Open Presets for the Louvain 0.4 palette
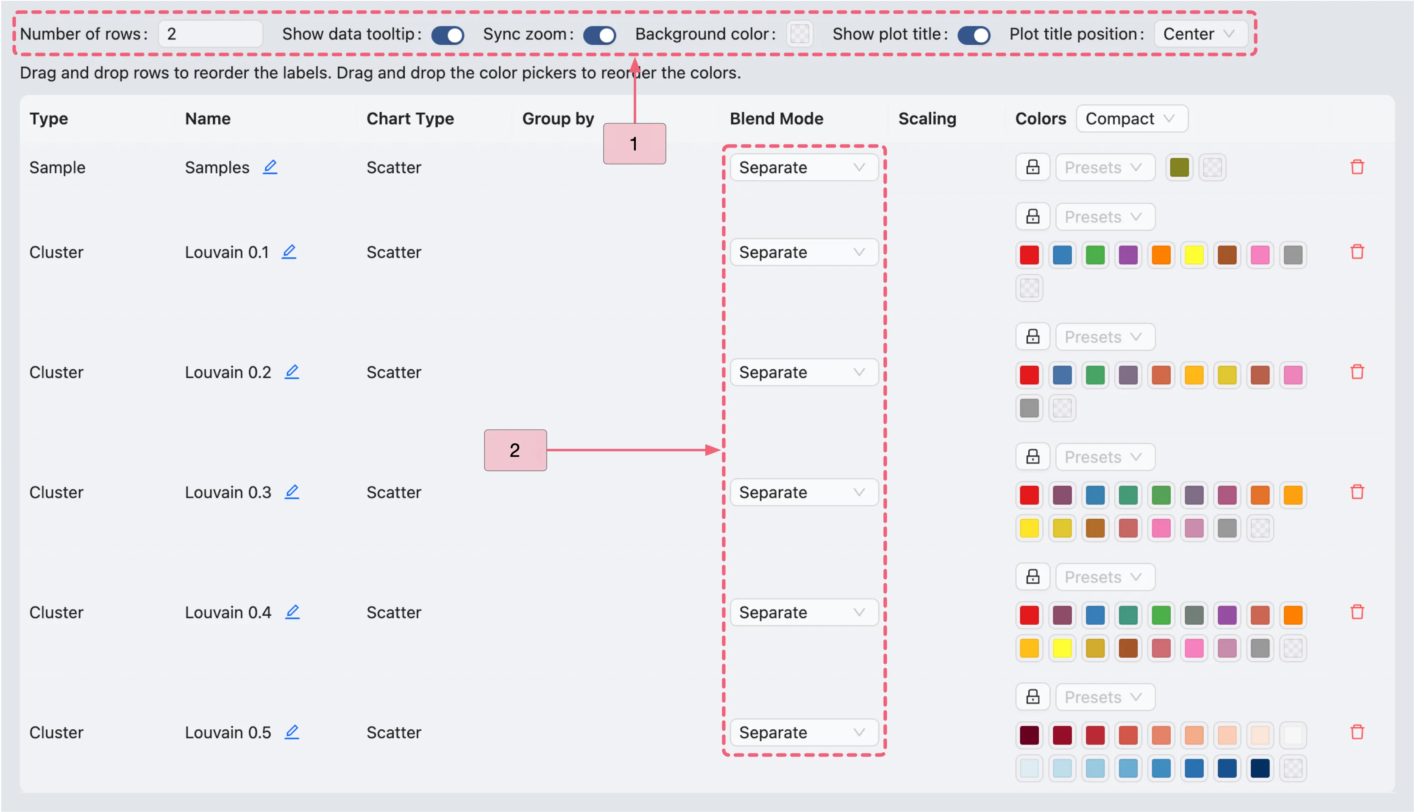Image resolution: width=1414 pixels, height=812 pixels. [1105, 577]
